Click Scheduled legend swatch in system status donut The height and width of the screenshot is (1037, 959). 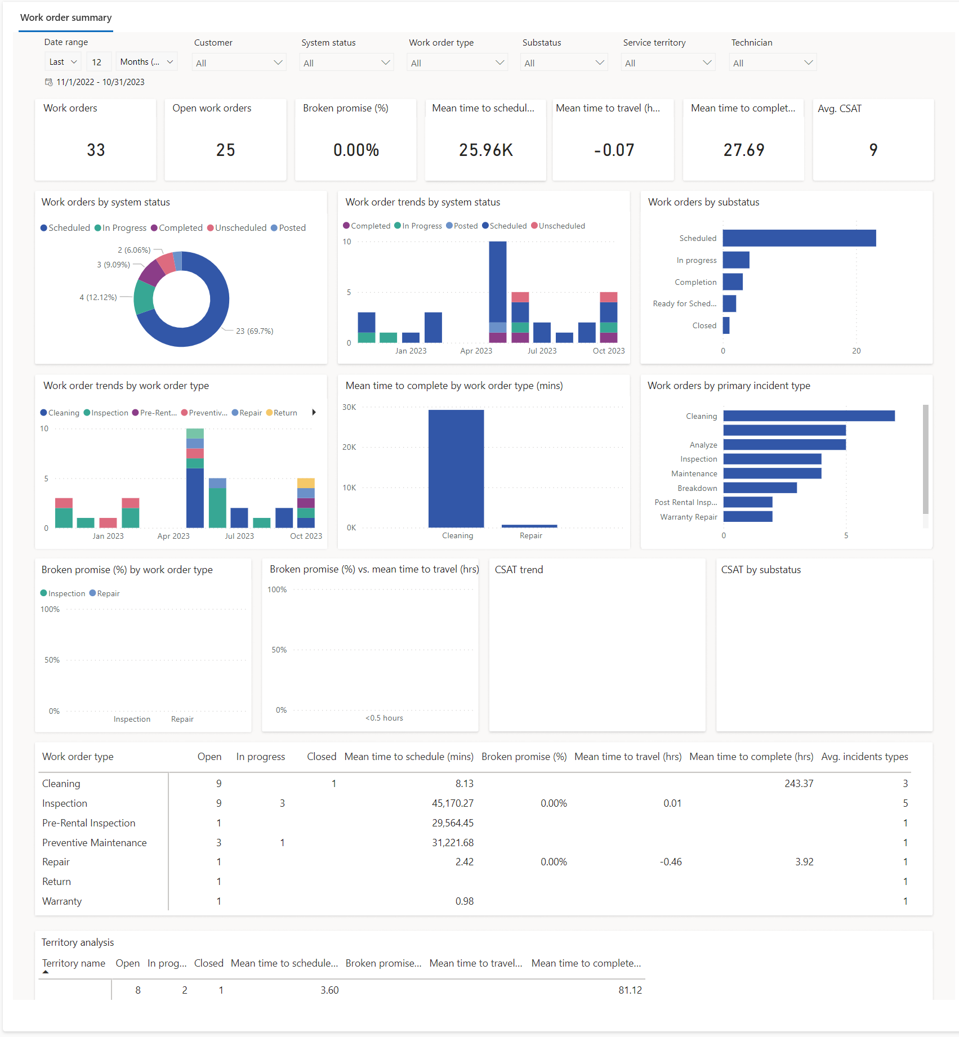[44, 228]
